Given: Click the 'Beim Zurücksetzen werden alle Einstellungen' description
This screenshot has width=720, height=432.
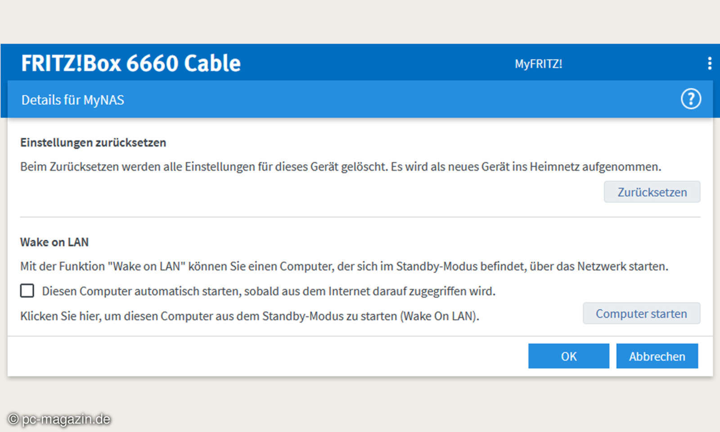Looking at the screenshot, I should pos(340,167).
